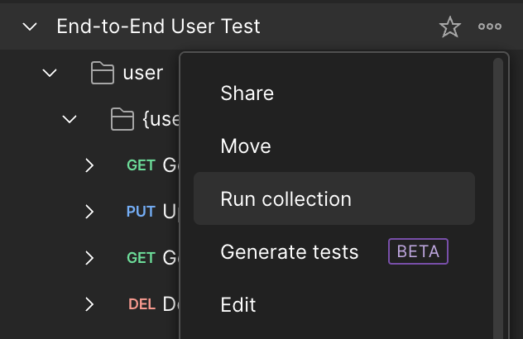Open the three-dot options menu of the collection

point(490,26)
